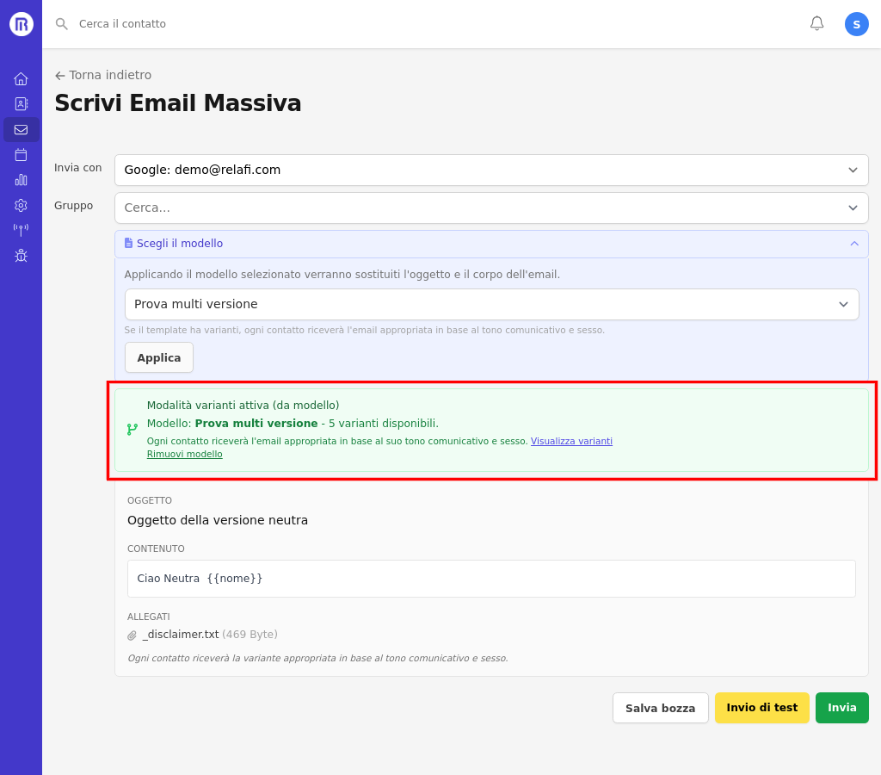Image resolution: width=881 pixels, height=775 pixels.
Task: Click the Applica button
Action: [159, 357]
